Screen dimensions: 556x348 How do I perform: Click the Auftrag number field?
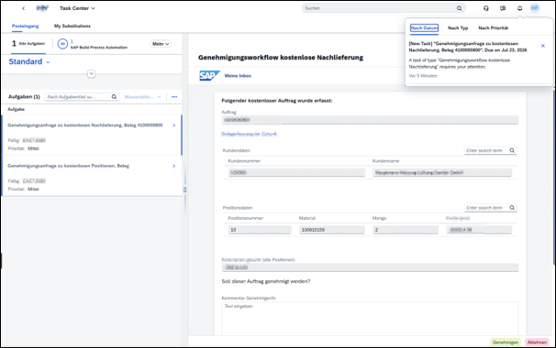370,120
